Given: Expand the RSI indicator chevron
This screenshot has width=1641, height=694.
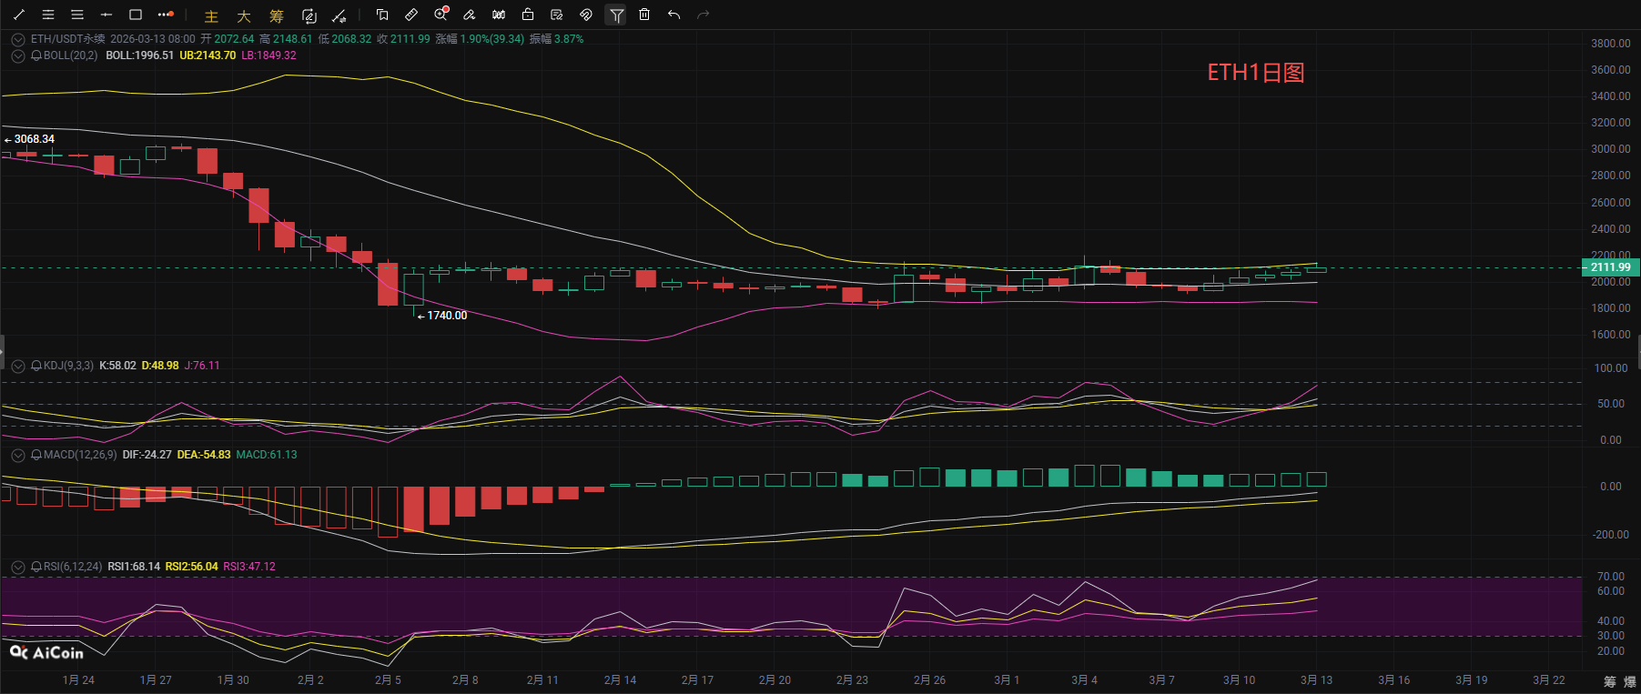Looking at the screenshot, I should [17, 567].
